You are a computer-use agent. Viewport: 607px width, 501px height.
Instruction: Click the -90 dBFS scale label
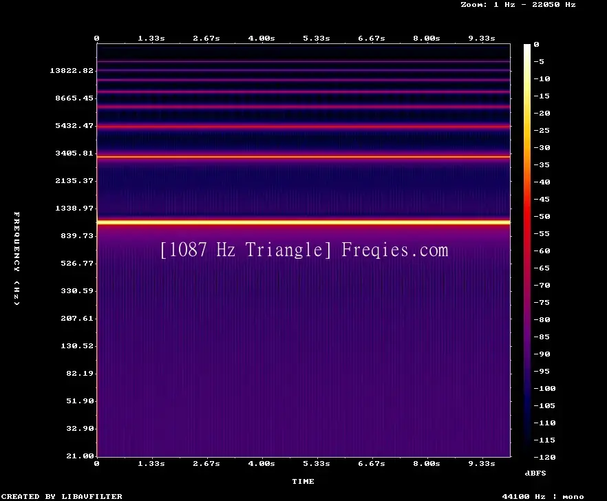point(542,354)
